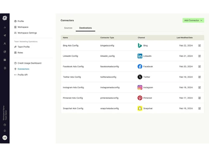Image resolution: width=209 pixels, height=157 pixels.
Task: Click 'bingadsconfig' connector type cell
Action: point(107,46)
